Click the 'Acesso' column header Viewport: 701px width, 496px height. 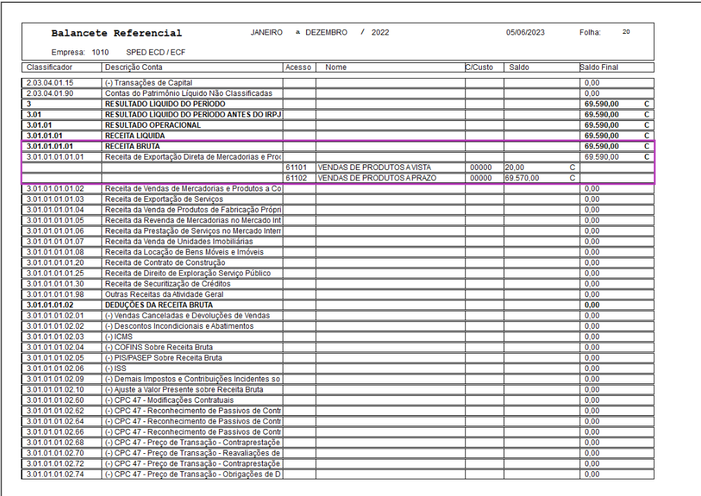pos(298,68)
